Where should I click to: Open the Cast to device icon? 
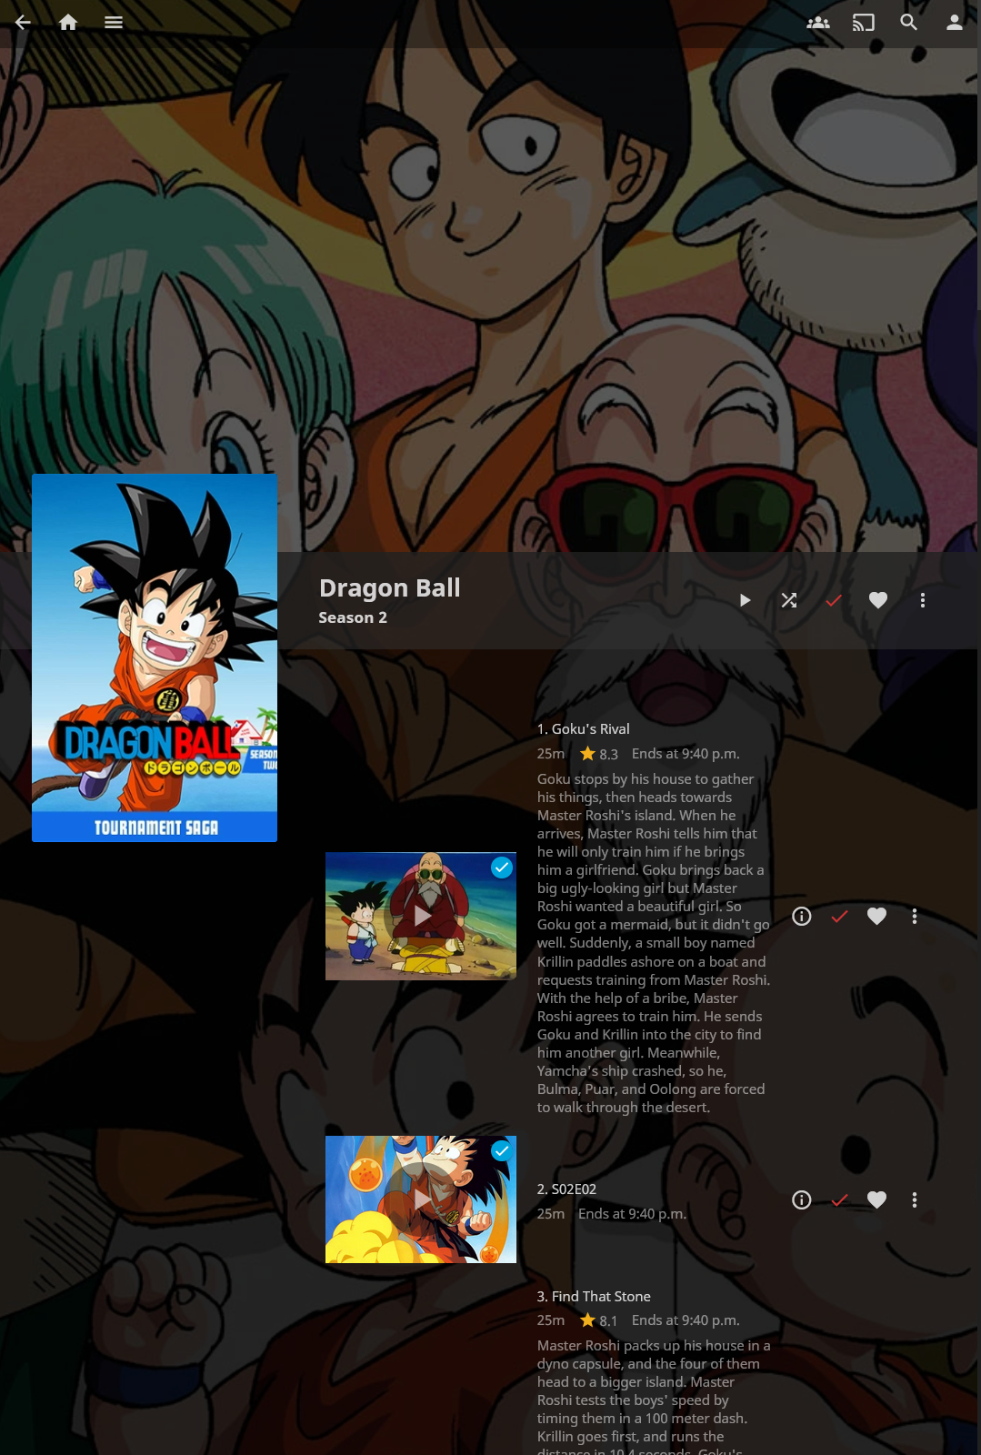point(864,23)
